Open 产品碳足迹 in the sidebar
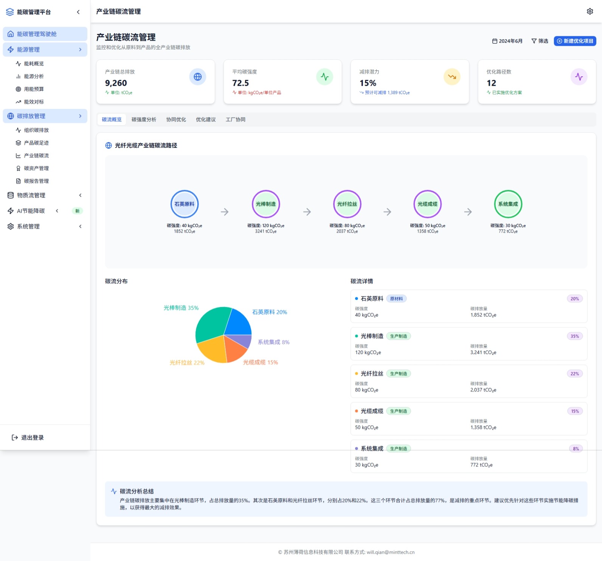The height and width of the screenshot is (561, 602). coord(36,143)
